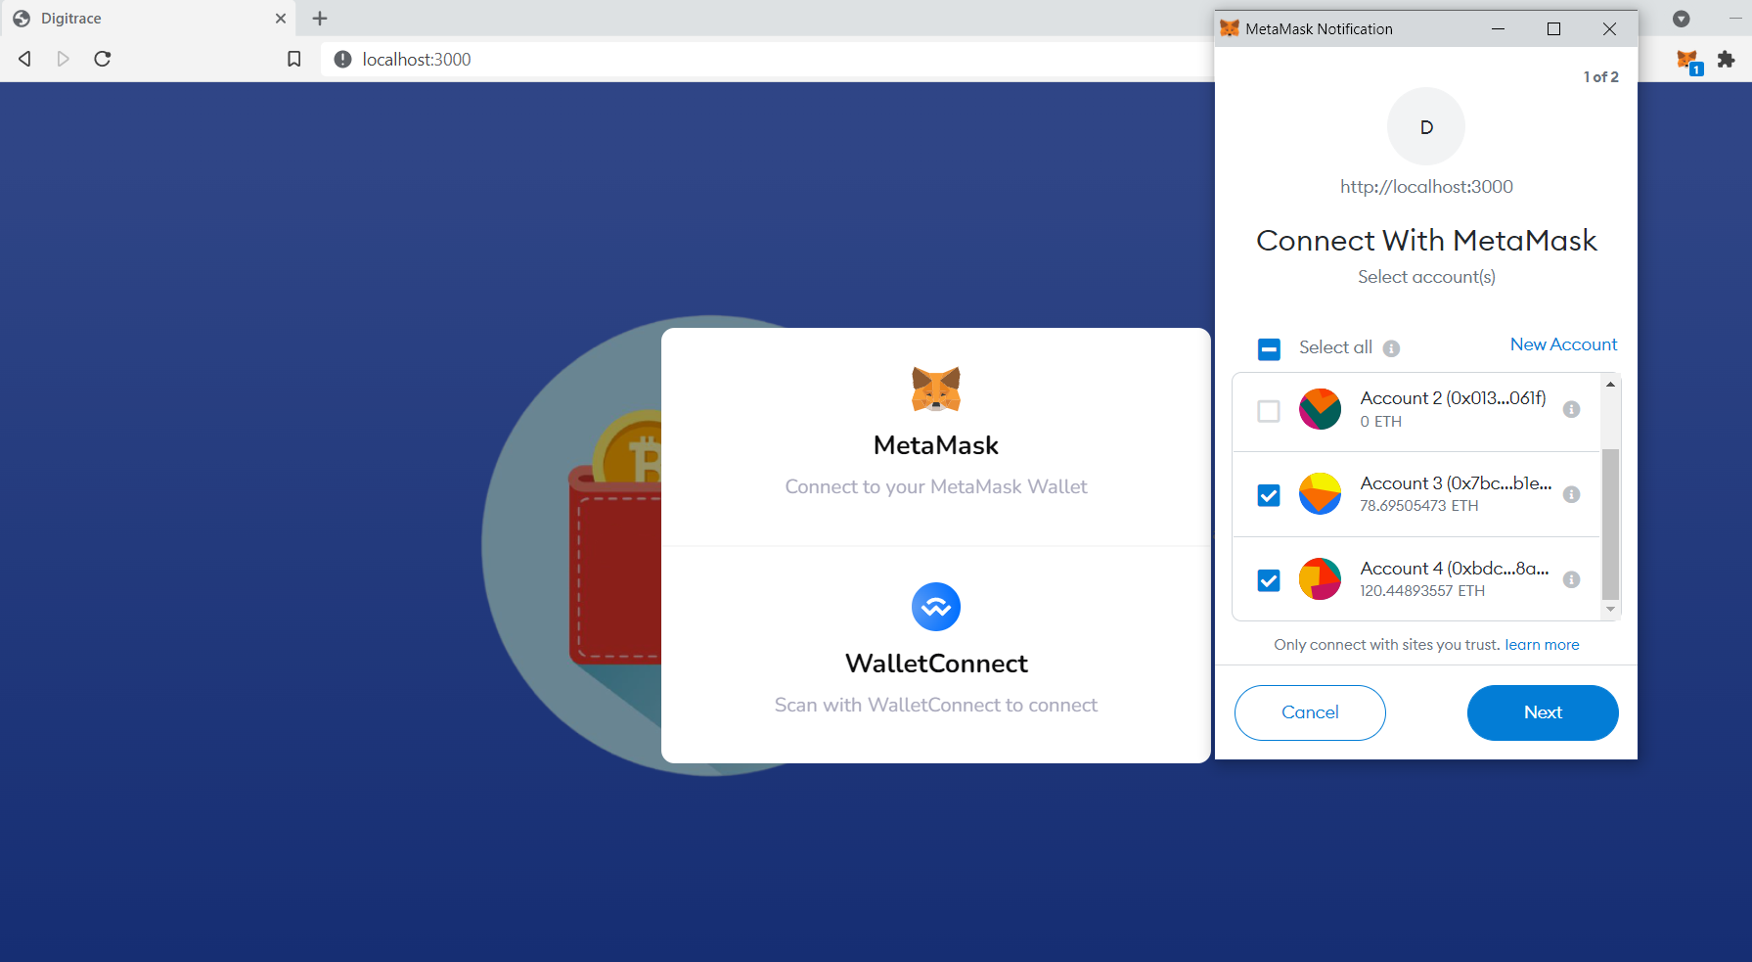
Task: Choose MetaMask wallet title text
Action: (936, 445)
